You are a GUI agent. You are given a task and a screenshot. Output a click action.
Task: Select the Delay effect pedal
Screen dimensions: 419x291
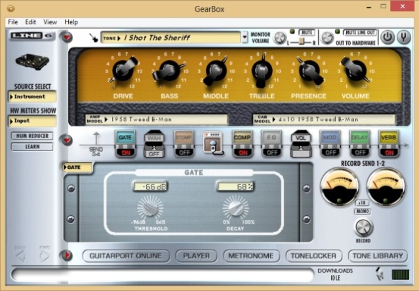pyautogui.click(x=359, y=144)
